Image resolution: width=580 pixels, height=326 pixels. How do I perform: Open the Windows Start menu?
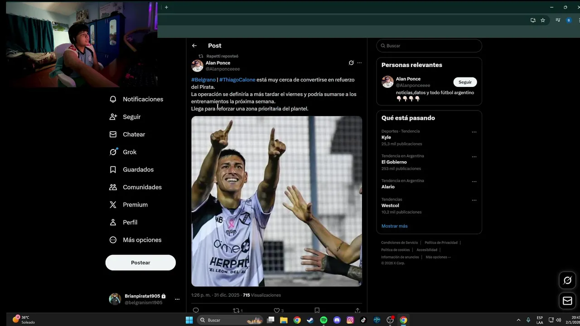[x=189, y=320]
